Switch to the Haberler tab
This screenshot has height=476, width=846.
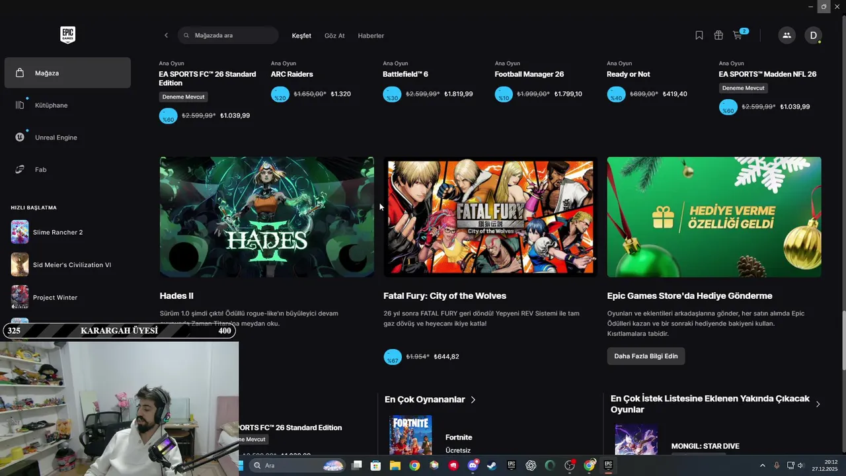(x=371, y=36)
